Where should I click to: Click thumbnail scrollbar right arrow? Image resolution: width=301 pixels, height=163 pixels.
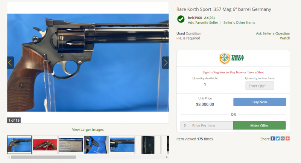[x=167, y=157]
